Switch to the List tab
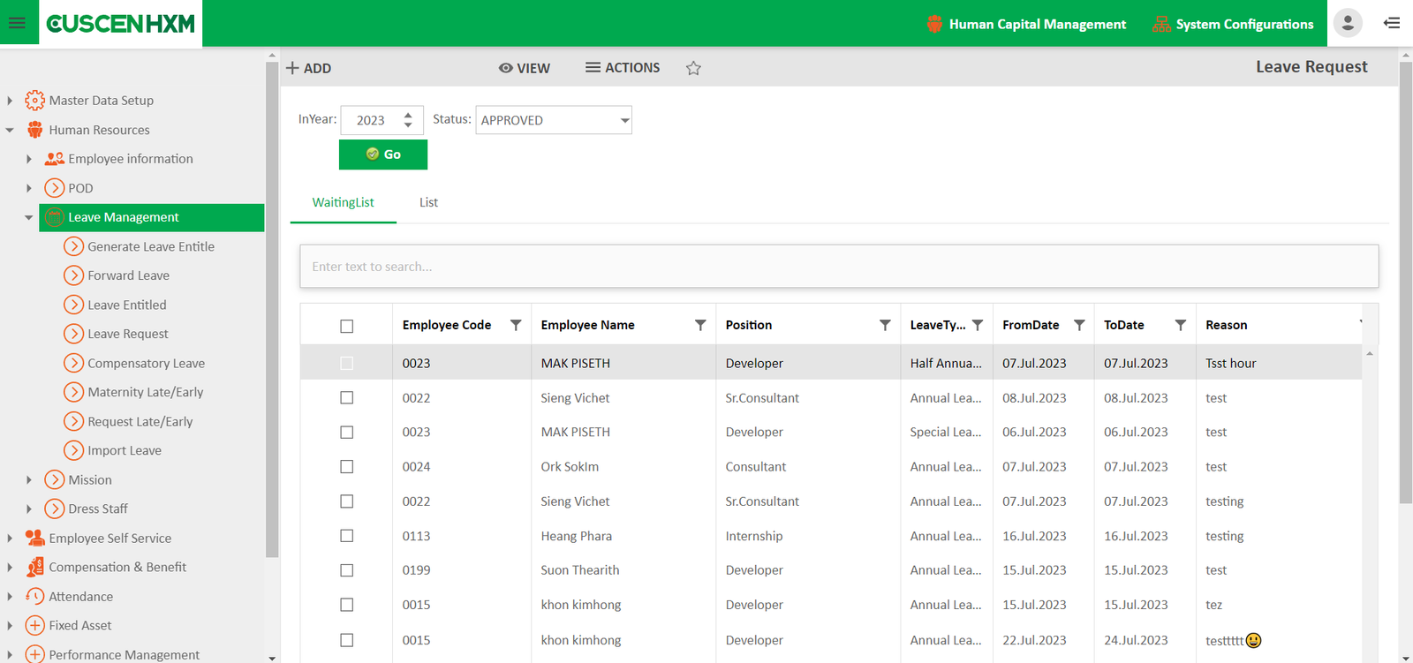Screen dimensions: 1413x663 point(428,203)
